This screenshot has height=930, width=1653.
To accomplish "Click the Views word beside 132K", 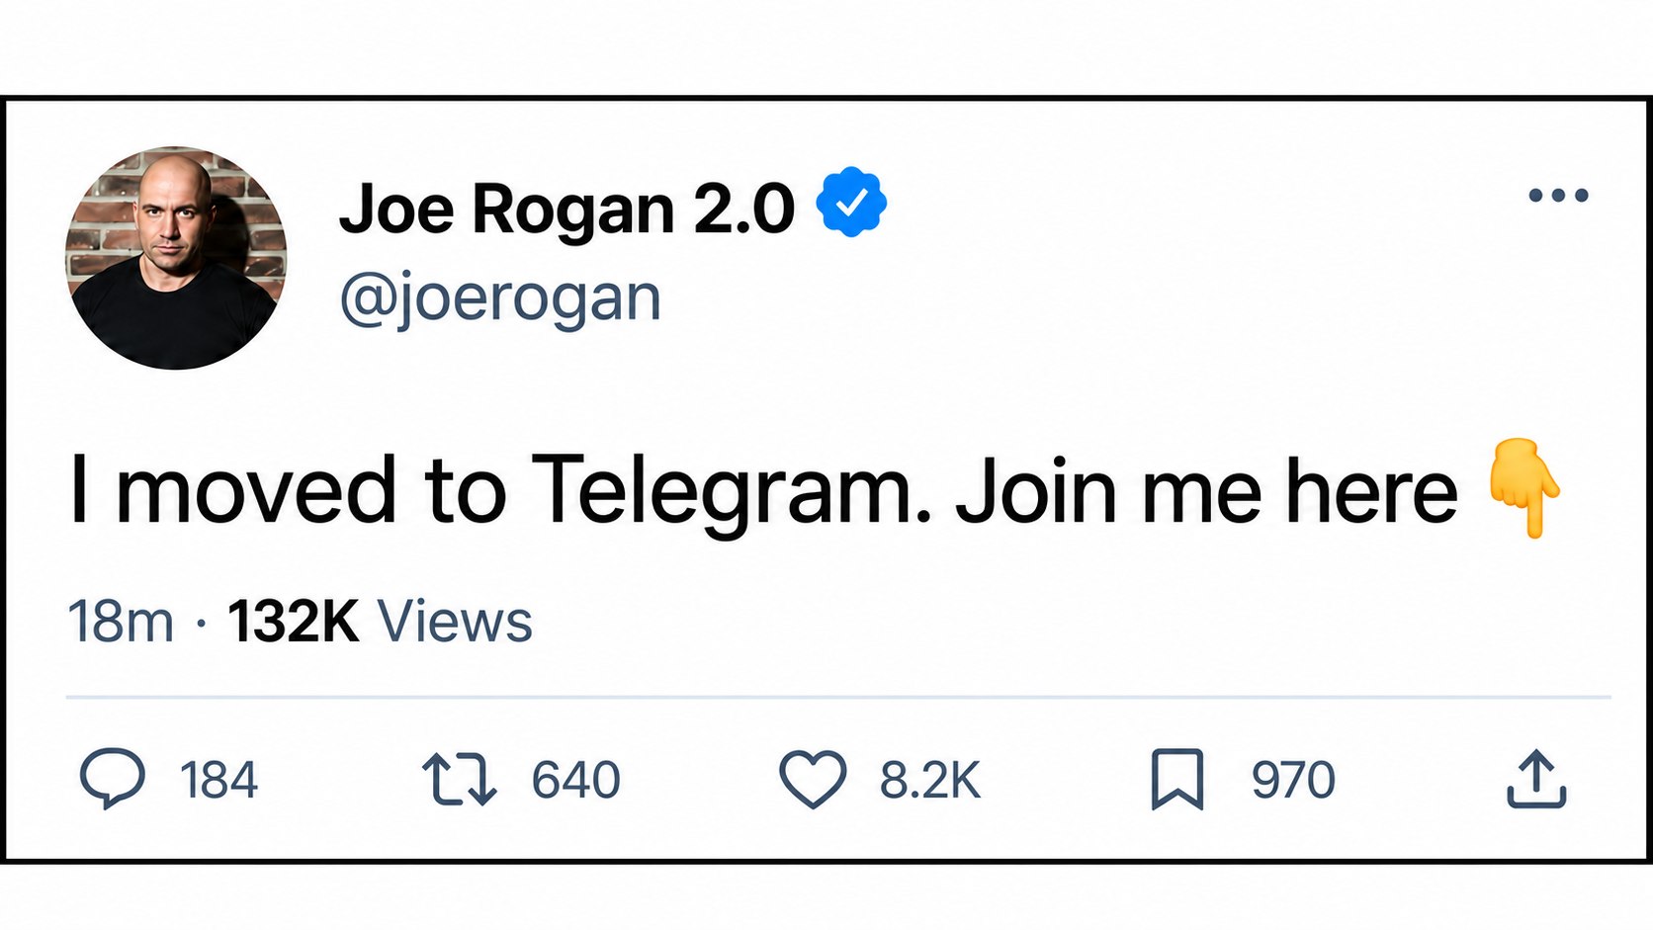I will pos(455,622).
